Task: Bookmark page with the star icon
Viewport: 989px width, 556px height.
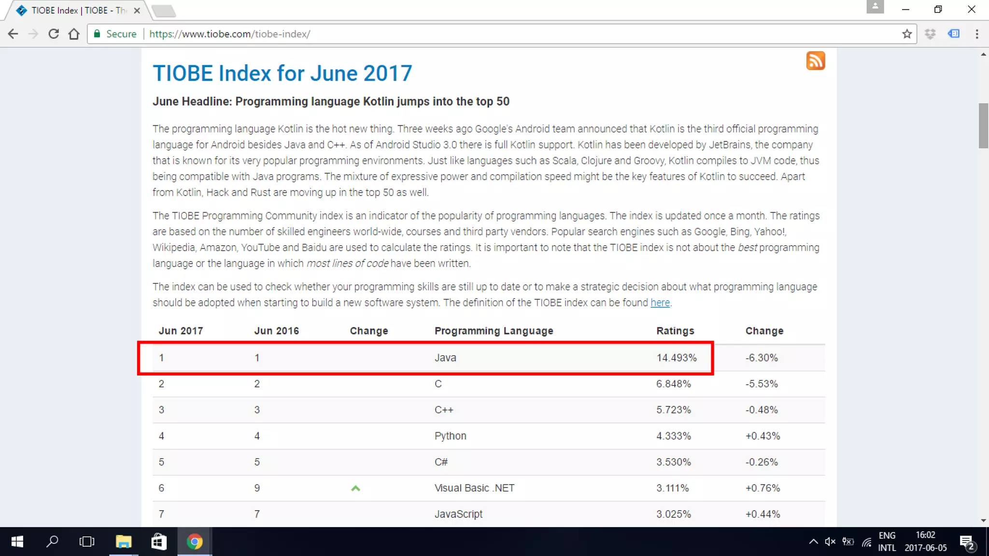Action: point(906,34)
